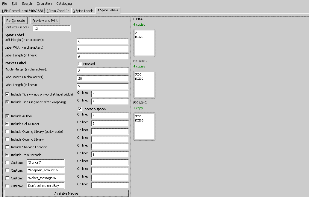The image size is (309, 197).
Task: Open the File menu
Action: (4, 4)
